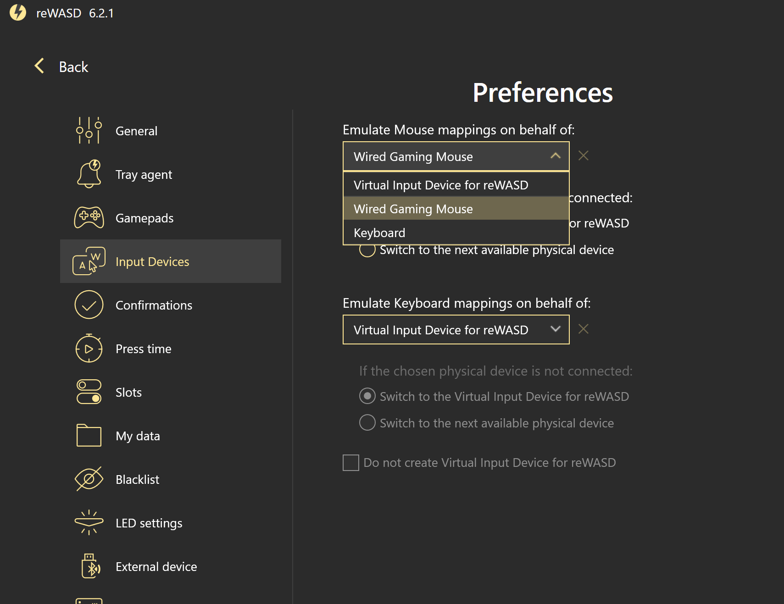Select the Gamepads controller icon
784x604 pixels.
pos(89,218)
